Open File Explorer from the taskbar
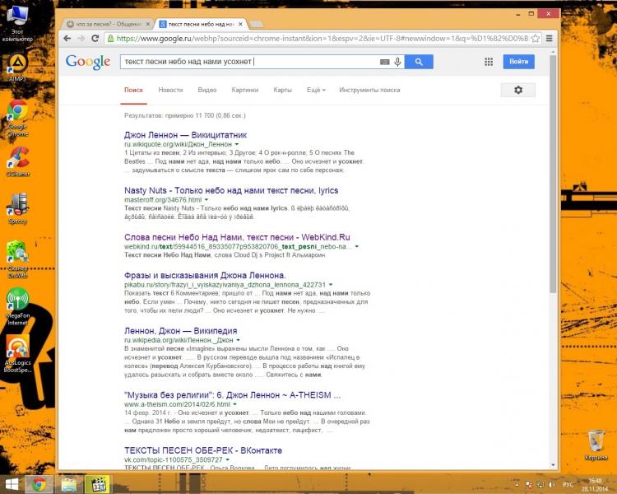617x494 pixels. 69,485
